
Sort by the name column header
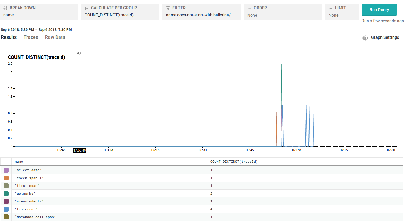point(109,162)
